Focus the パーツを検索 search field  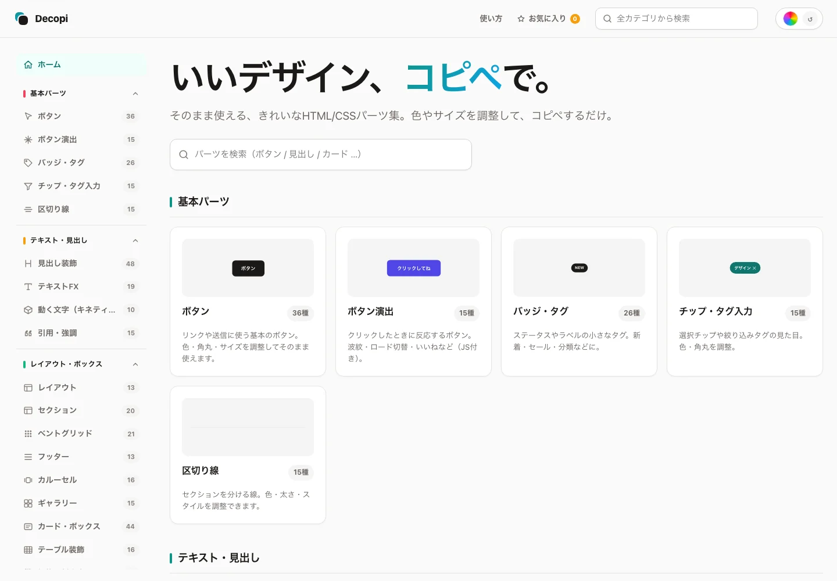coord(321,155)
